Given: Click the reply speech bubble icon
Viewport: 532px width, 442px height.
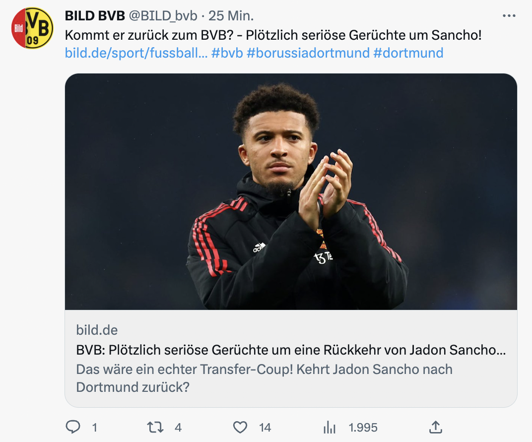Looking at the screenshot, I should click(73, 427).
